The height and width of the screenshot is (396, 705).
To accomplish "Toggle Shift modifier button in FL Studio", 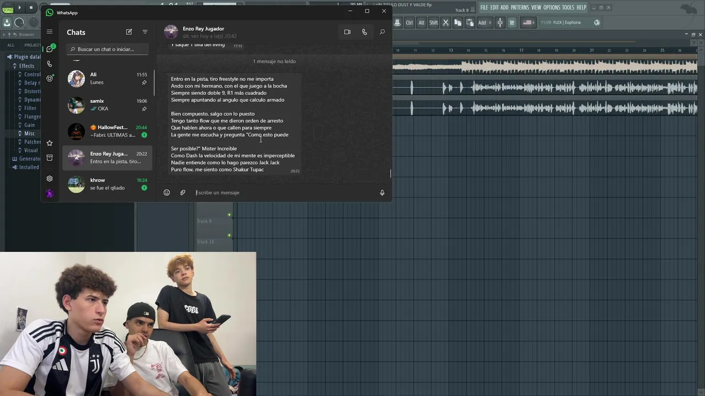I will click(433, 23).
